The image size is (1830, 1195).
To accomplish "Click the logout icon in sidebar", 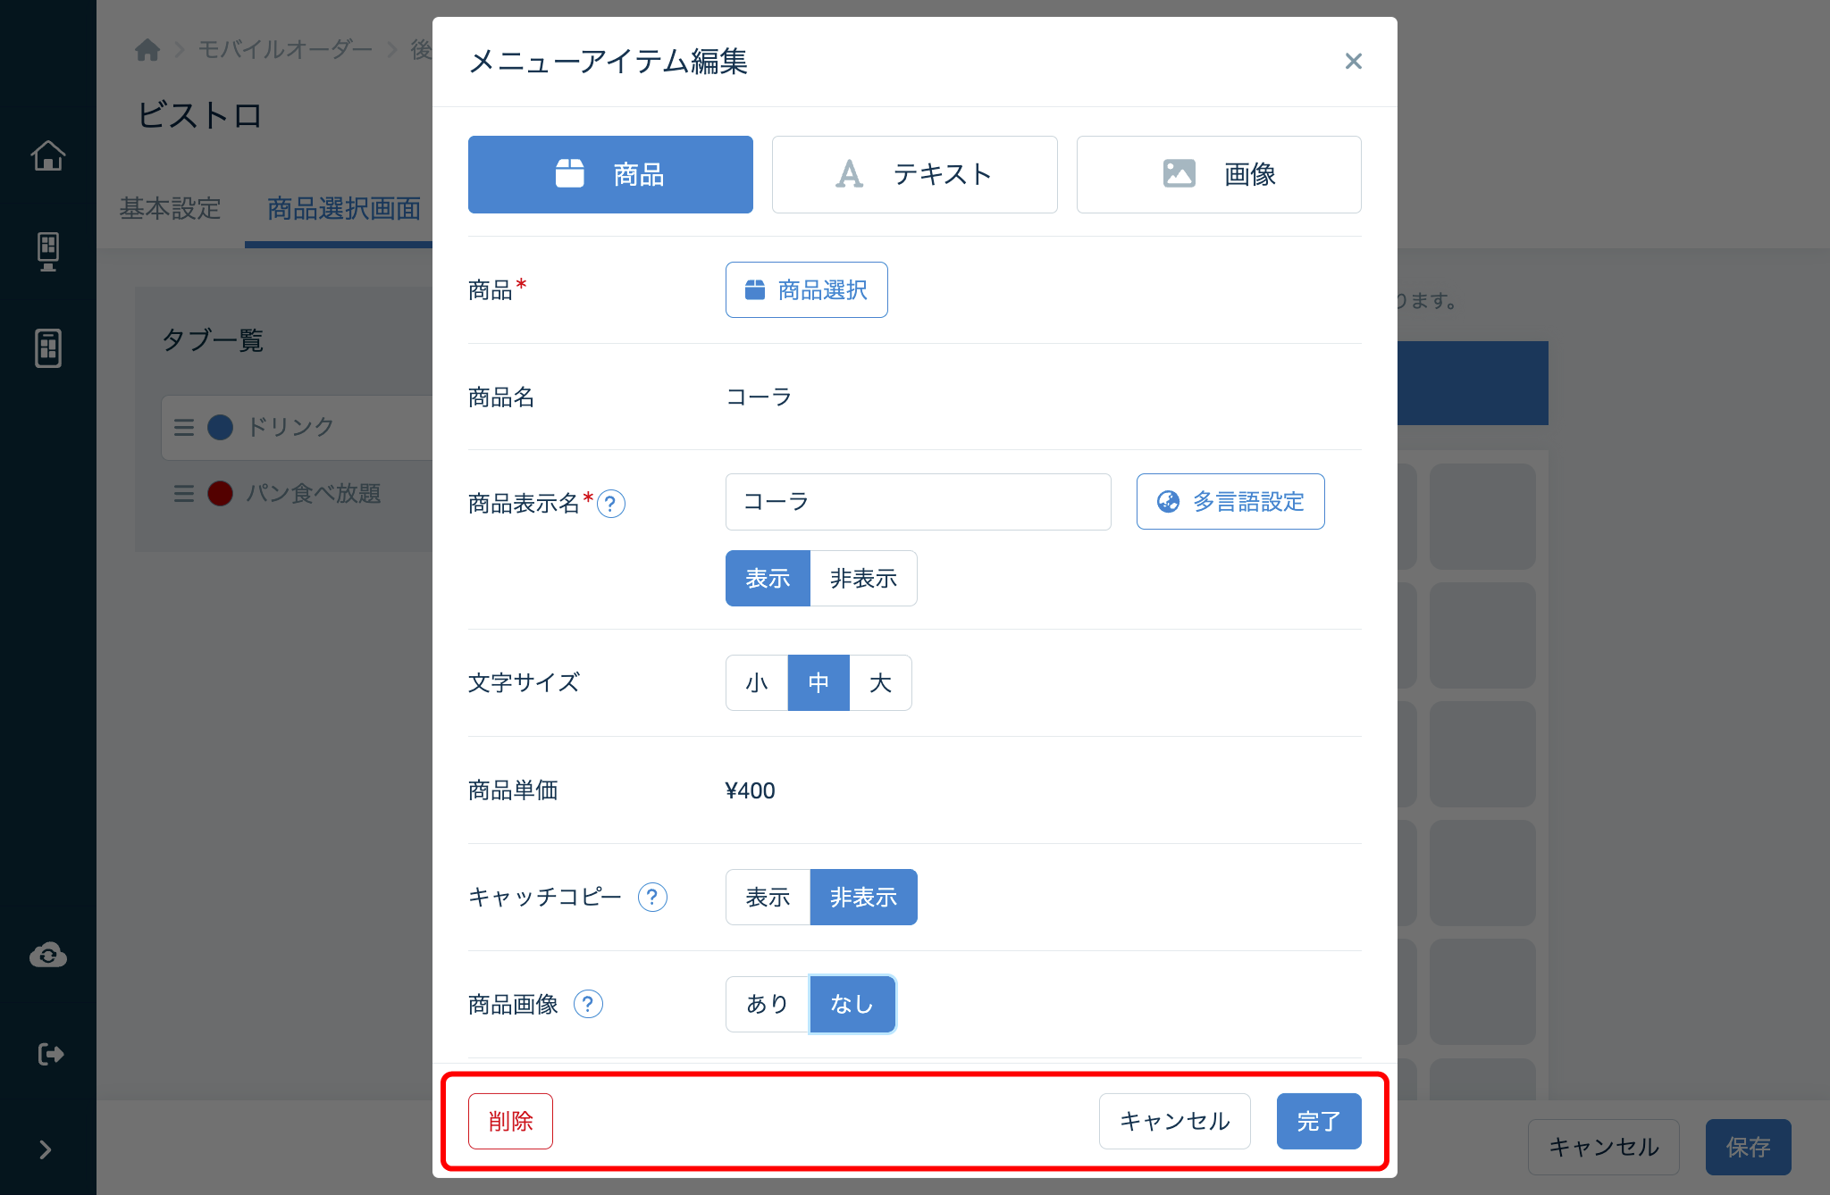I will tap(48, 1053).
